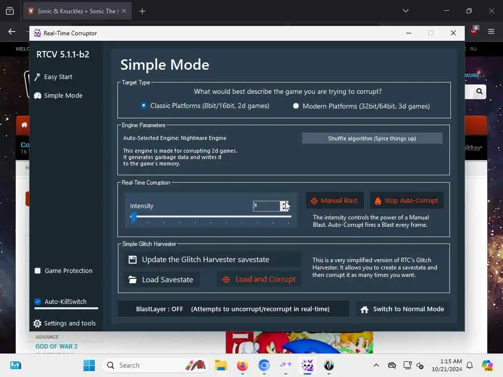Click the Settings and tools gear icon
Screen dimensions: 503x377
pyautogui.click(x=37, y=323)
